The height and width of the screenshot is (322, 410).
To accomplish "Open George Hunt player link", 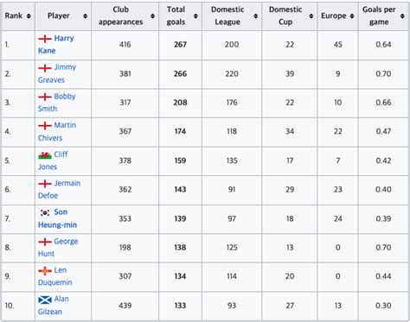I will (x=58, y=248).
